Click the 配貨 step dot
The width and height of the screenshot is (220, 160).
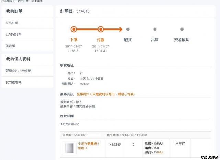[x=128, y=29]
